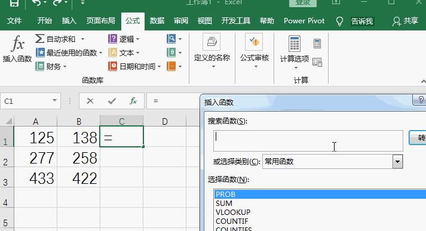426x231 pixels.
Task: Click the formula bar input
Action: [174, 101]
